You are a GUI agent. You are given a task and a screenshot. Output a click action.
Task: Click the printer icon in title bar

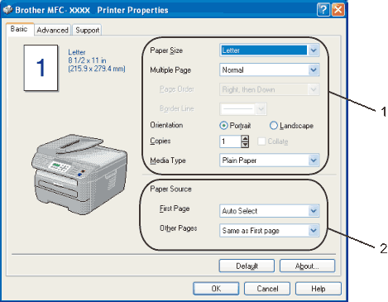click(7, 10)
